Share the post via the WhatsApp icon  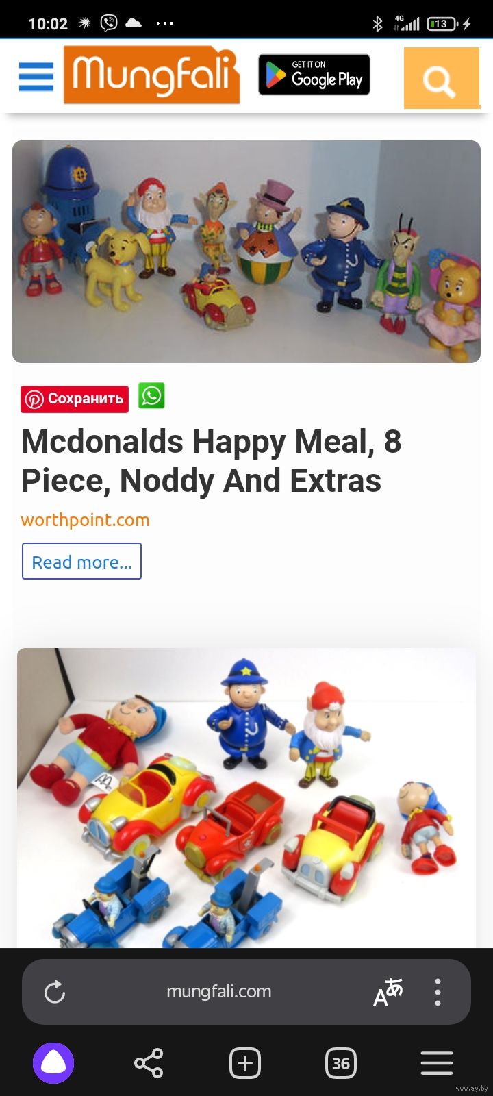tap(151, 396)
